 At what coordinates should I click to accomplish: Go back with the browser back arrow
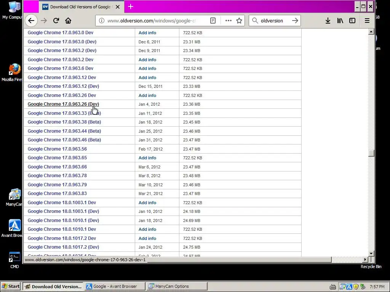[x=31, y=21]
